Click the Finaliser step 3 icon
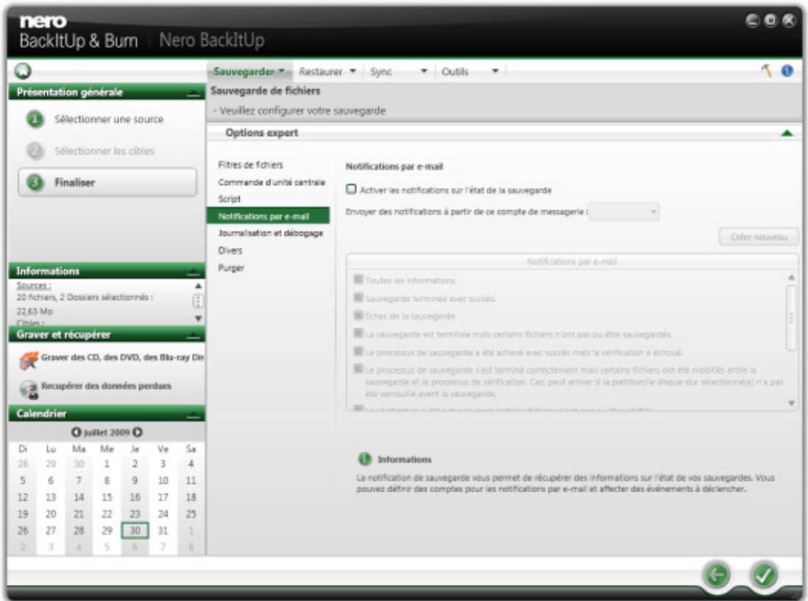Screen dimensions: 808x601 pyautogui.click(x=35, y=182)
